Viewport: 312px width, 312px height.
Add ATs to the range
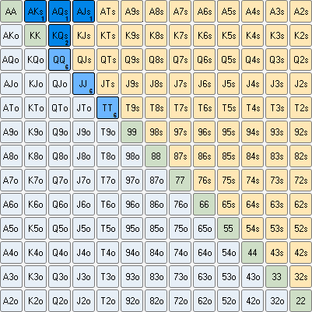pos(107,12)
